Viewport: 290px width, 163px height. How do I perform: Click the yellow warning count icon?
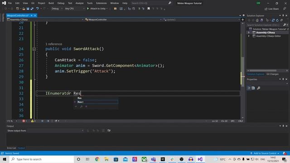pyautogui.click(x=32, y=121)
